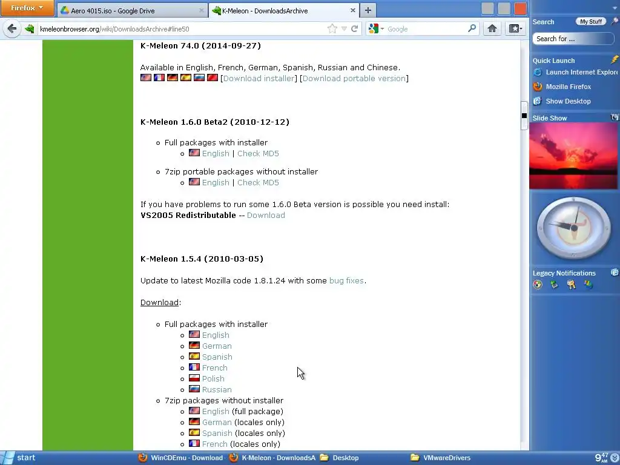The height and width of the screenshot is (465, 620).
Task: Open the Windows start button
Action: [x=20, y=458]
